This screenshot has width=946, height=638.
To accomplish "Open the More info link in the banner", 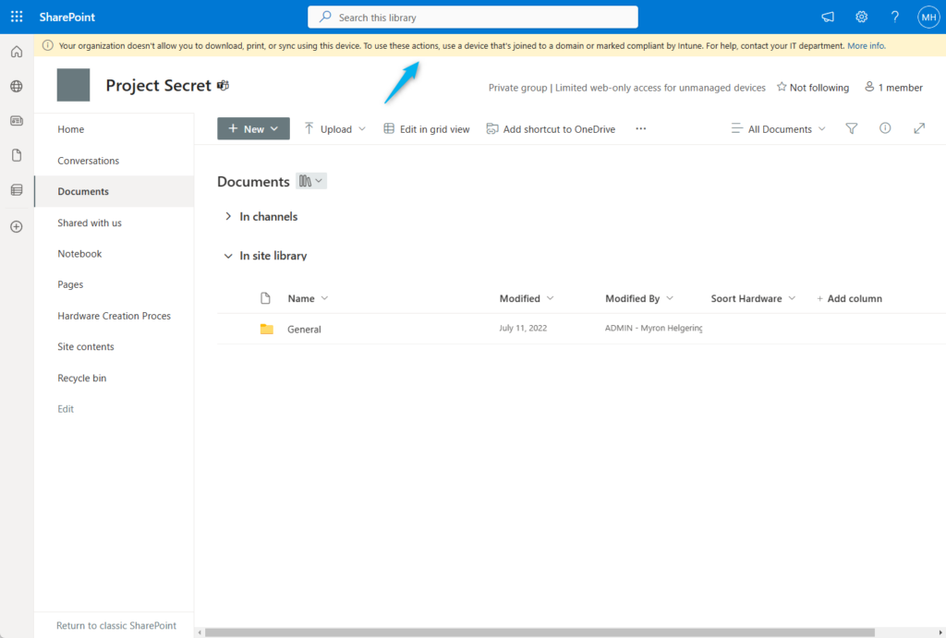I will [866, 45].
